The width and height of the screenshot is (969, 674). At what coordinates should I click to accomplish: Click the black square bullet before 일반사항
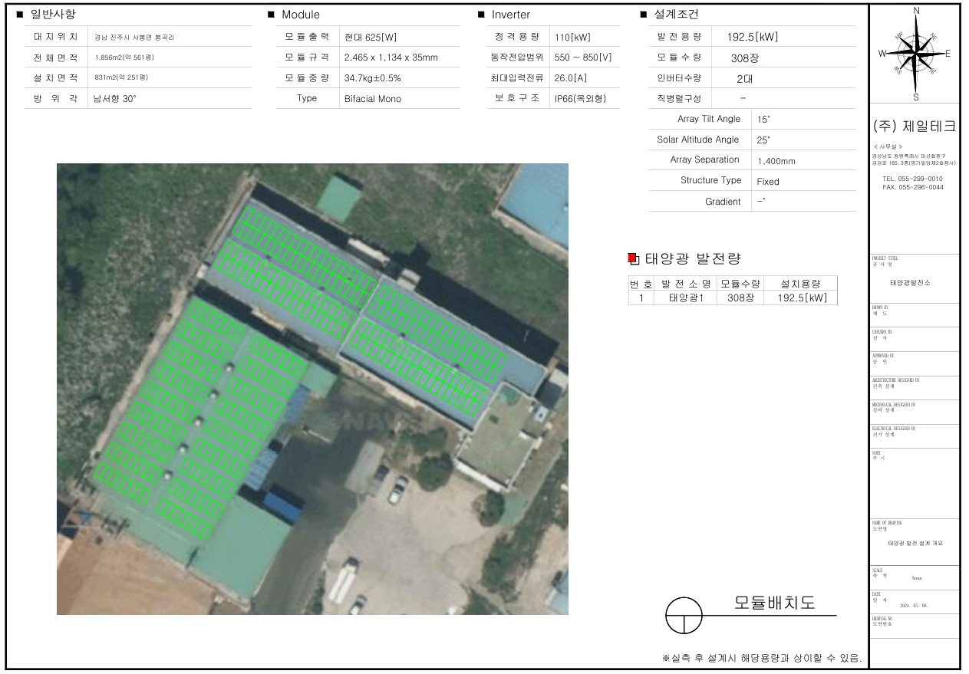point(20,15)
